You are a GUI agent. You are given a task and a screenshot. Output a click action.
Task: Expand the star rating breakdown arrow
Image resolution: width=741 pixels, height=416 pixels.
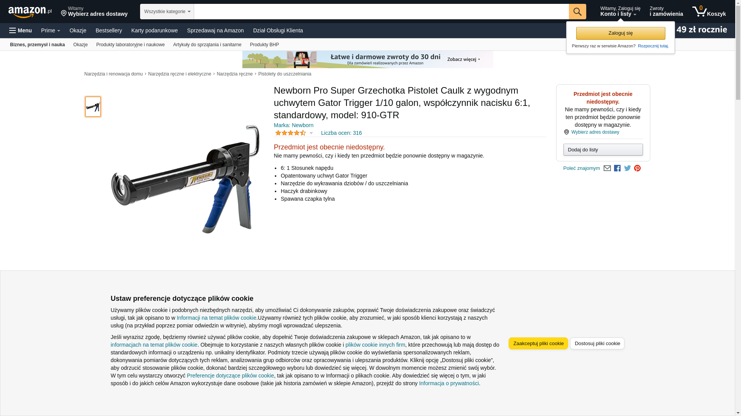point(311,133)
